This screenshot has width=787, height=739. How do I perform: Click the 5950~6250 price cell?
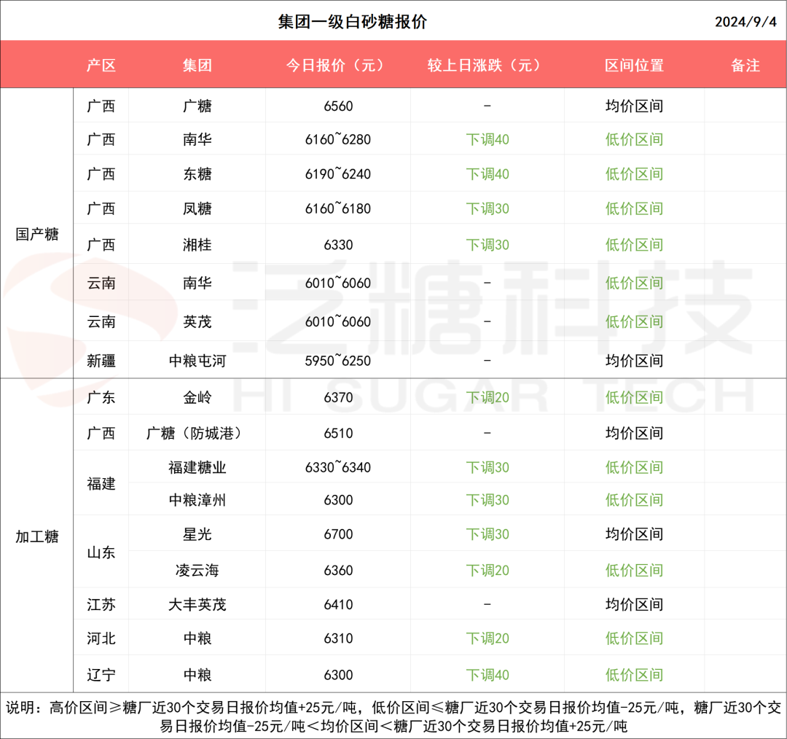(x=338, y=361)
